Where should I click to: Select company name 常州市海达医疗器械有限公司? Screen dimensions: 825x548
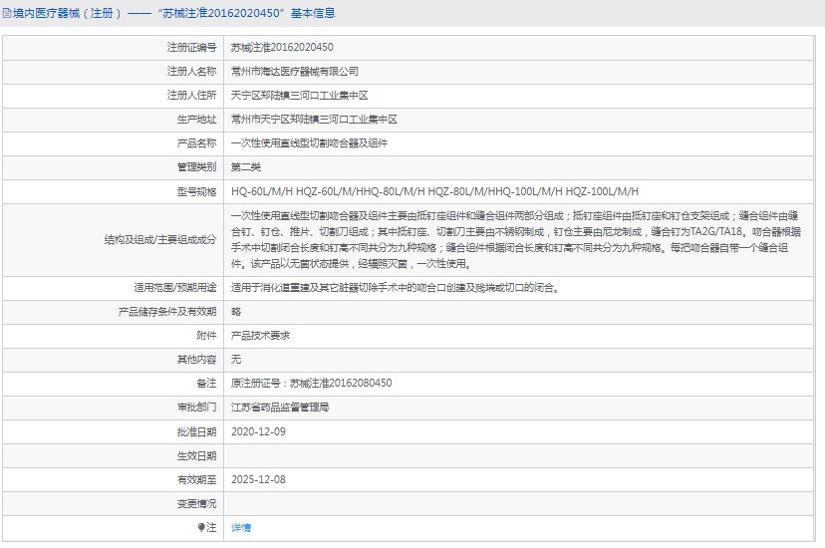[x=295, y=71]
